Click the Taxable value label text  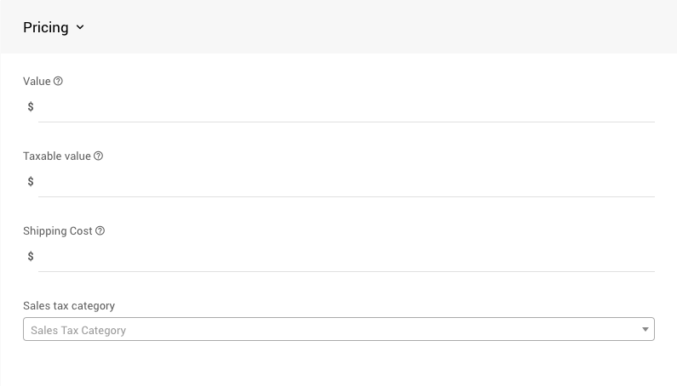pyautogui.click(x=56, y=156)
